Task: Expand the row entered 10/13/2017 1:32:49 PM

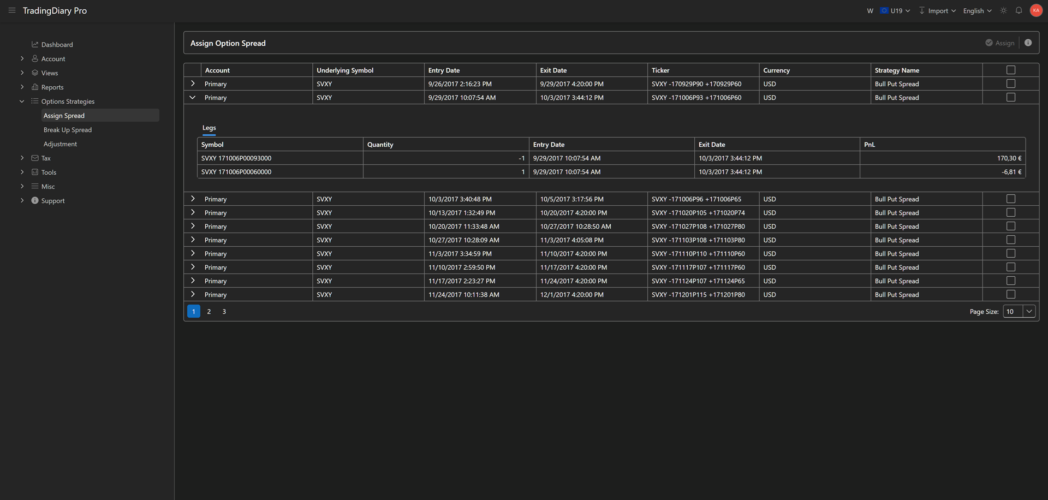Action: pos(193,212)
